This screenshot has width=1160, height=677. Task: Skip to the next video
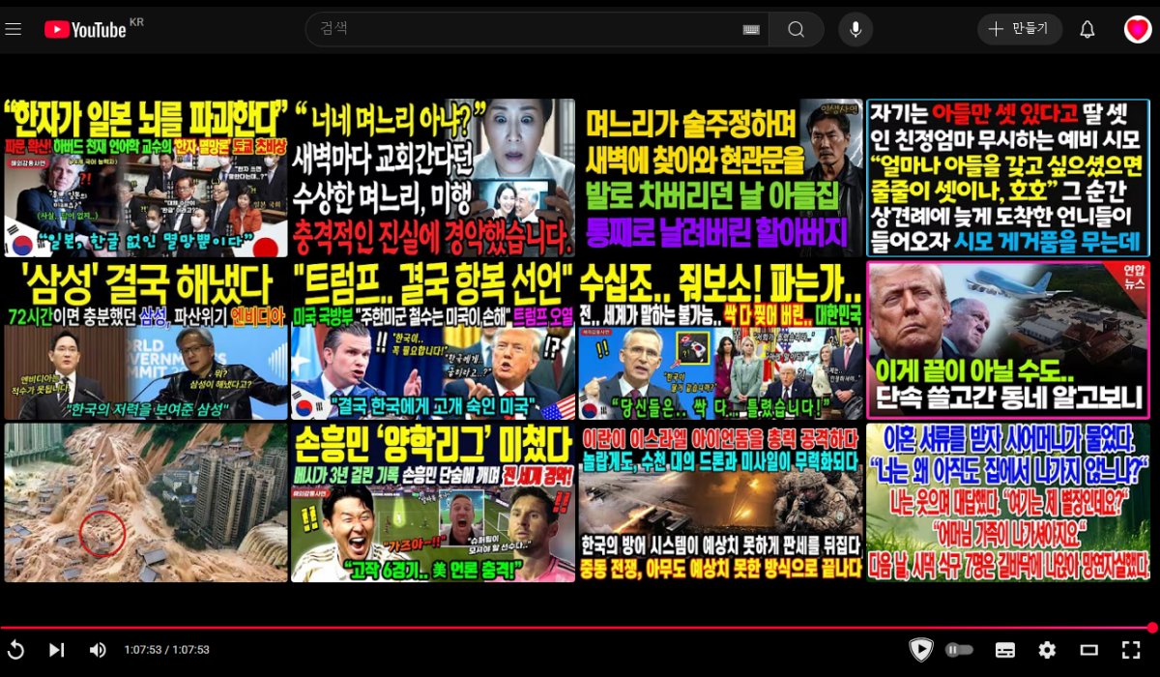point(57,650)
